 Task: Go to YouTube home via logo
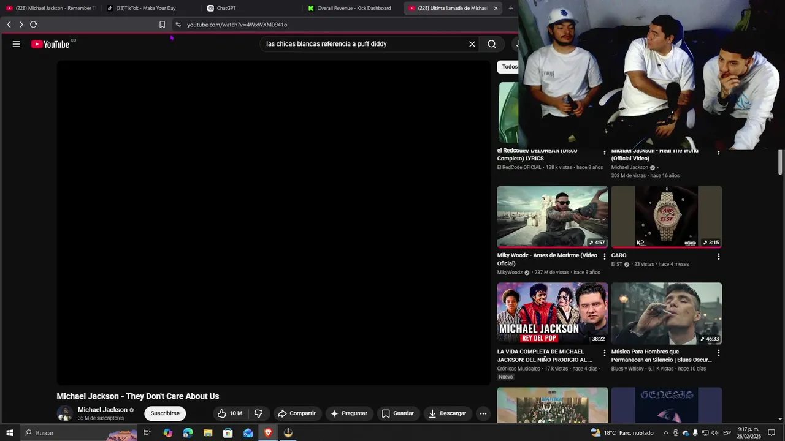pyautogui.click(x=50, y=44)
